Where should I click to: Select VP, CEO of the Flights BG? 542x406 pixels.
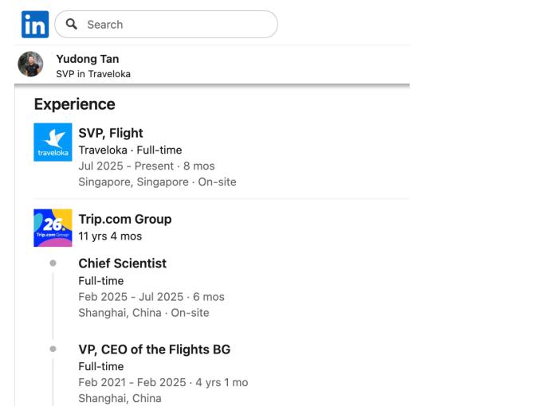click(x=154, y=349)
